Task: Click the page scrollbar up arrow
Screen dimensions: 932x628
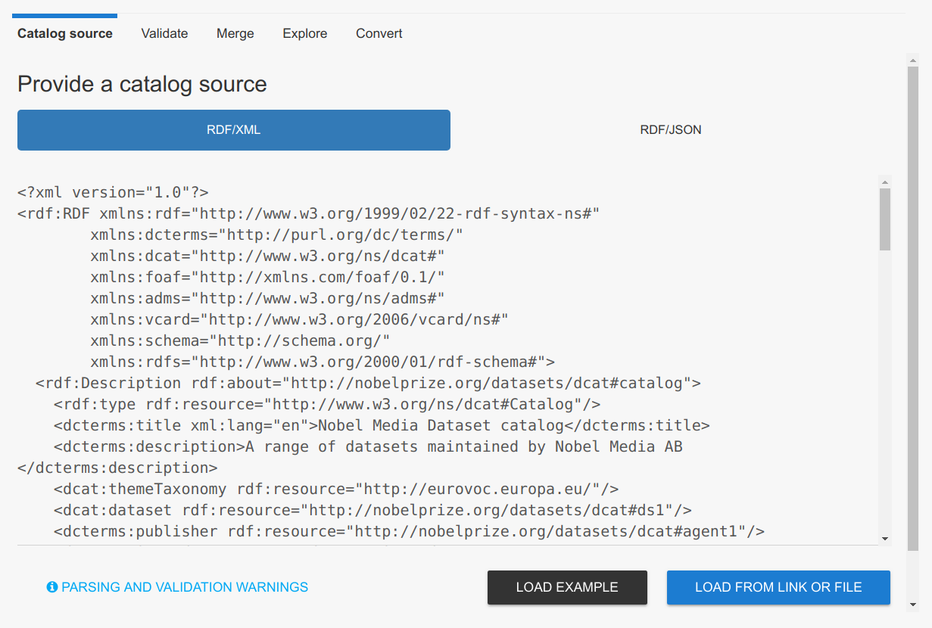Action: point(912,59)
